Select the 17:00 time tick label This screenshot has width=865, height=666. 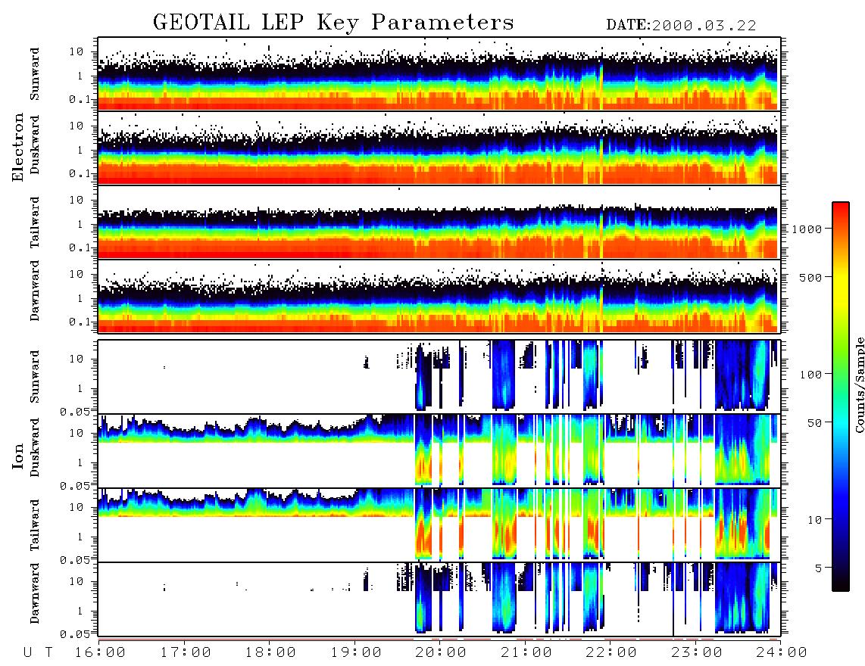pos(186,652)
